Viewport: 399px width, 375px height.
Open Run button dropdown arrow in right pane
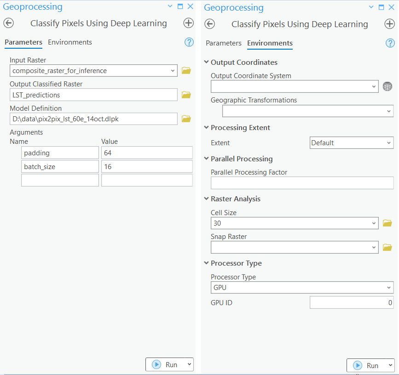tap(389, 366)
